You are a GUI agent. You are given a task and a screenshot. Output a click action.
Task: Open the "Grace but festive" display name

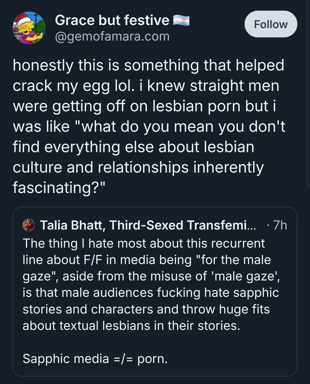[112, 20]
